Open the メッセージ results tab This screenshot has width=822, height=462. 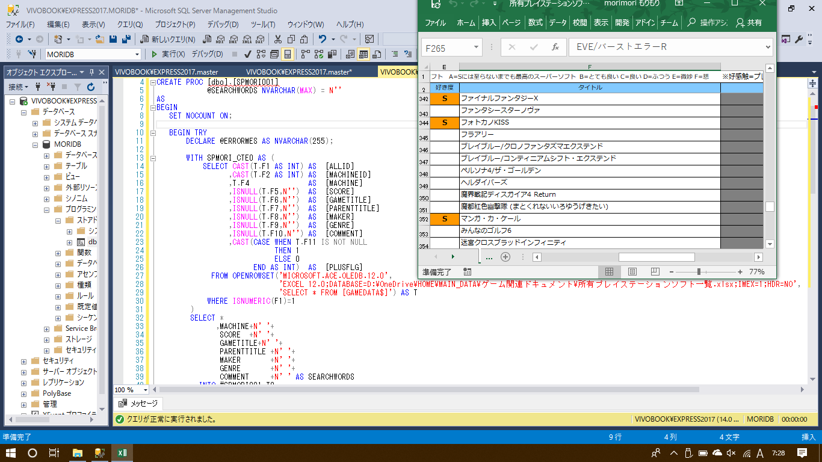pyautogui.click(x=139, y=404)
